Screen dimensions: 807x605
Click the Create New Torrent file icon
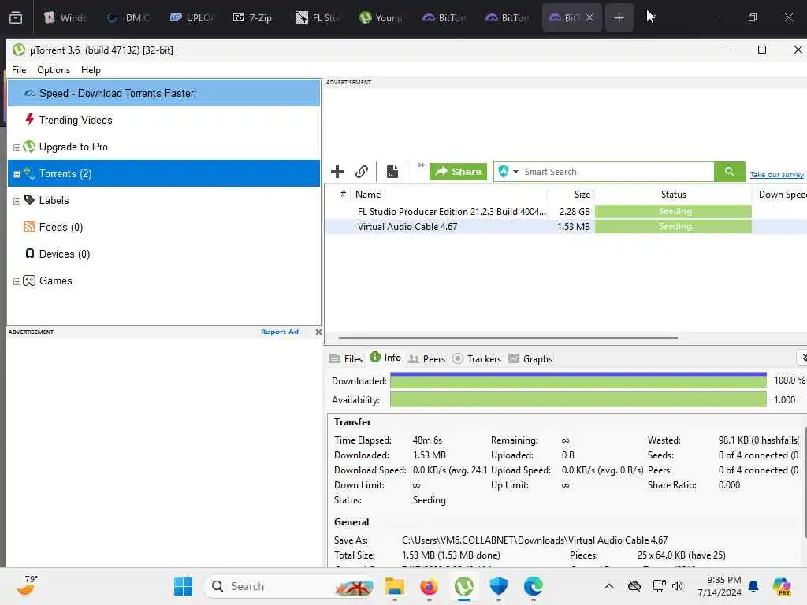tap(392, 171)
